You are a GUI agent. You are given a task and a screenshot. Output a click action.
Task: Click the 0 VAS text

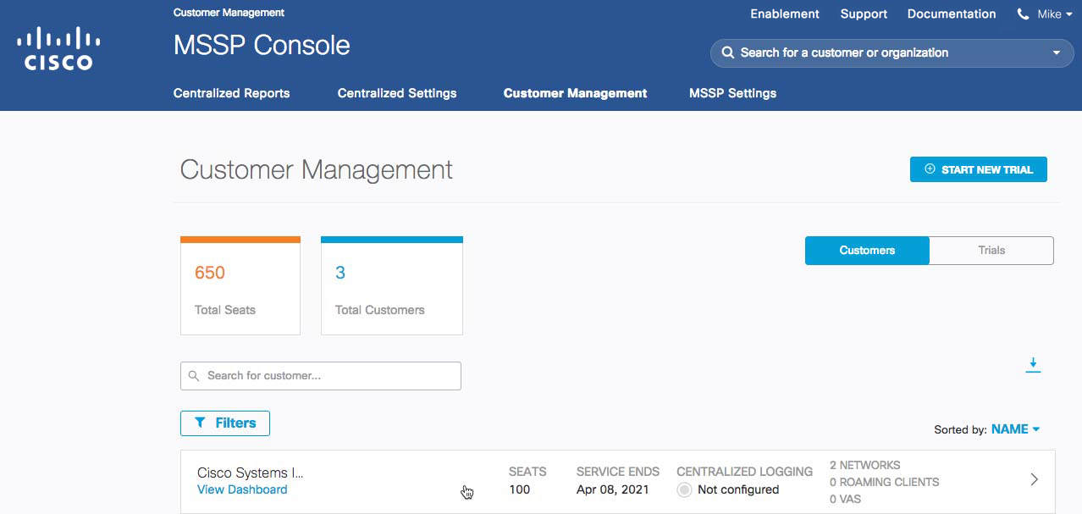tap(845, 500)
